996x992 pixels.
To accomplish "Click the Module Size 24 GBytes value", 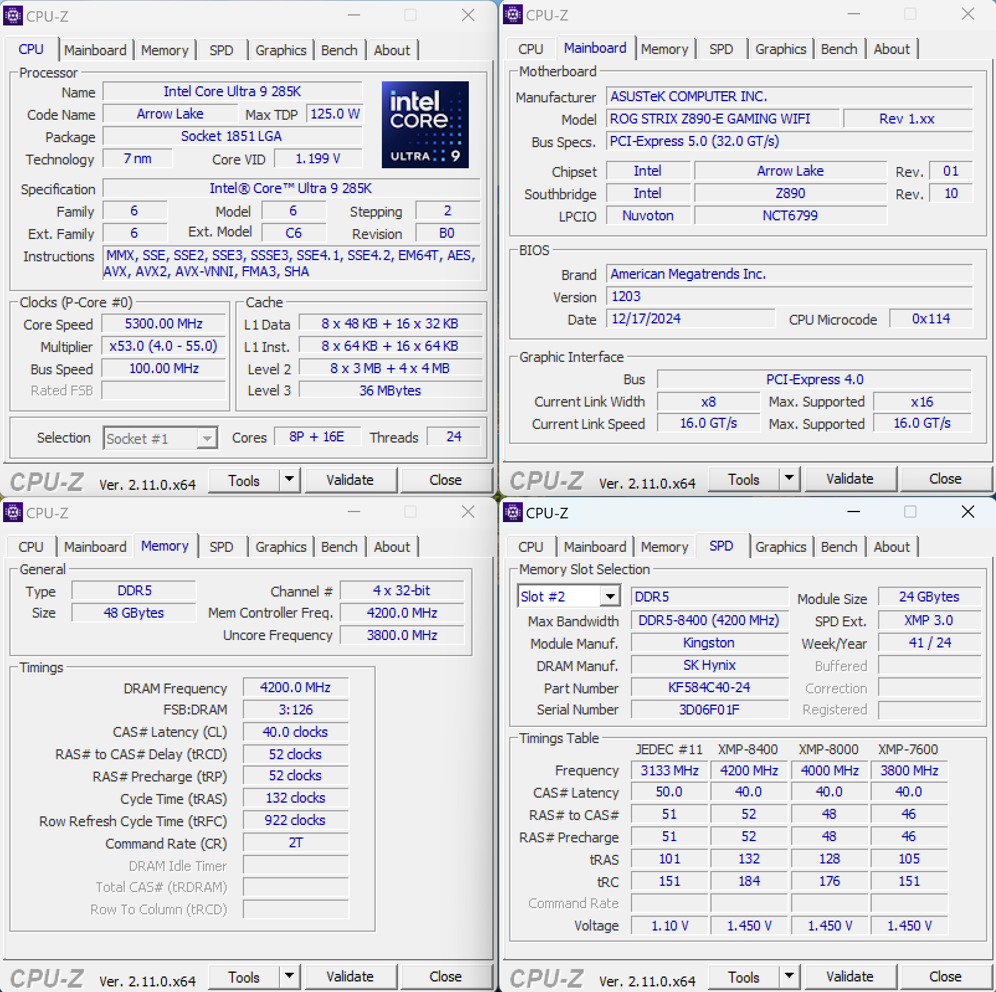I will pos(930,597).
